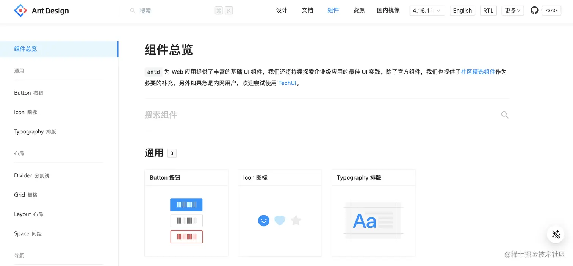Go to 文档 in the top navigation

coord(307,10)
